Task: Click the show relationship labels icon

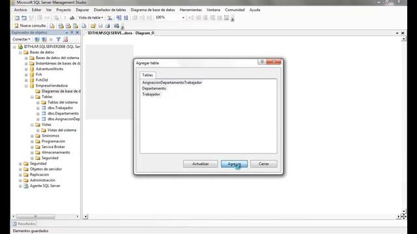Action: pos(110,18)
